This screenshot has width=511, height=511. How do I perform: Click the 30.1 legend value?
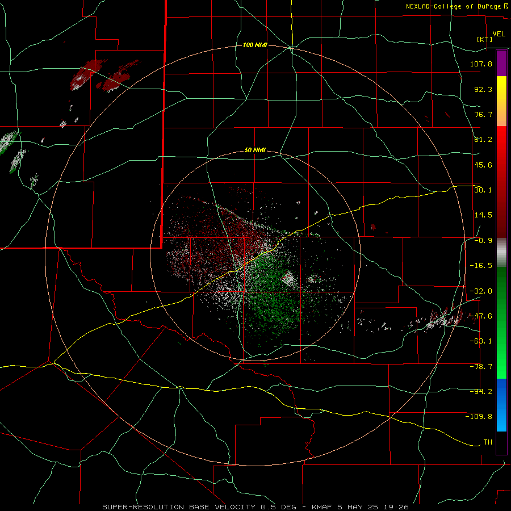click(483, 190)
